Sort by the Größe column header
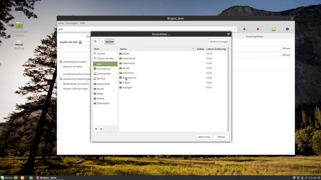 [200, 49]
